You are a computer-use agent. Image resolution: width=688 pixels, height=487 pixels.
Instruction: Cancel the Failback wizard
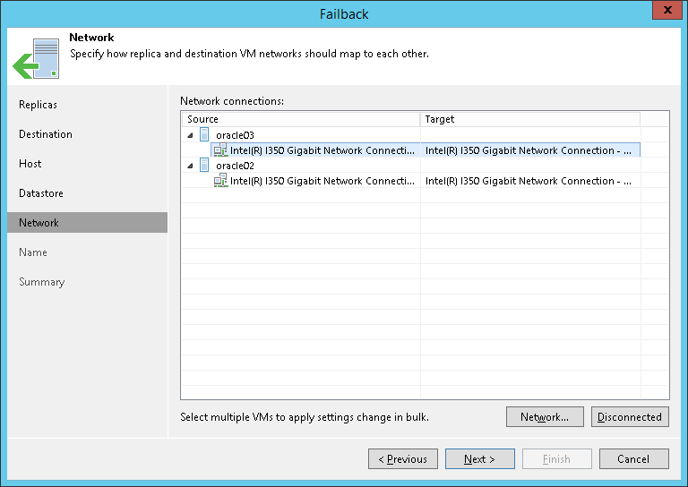tap(634, 459)
